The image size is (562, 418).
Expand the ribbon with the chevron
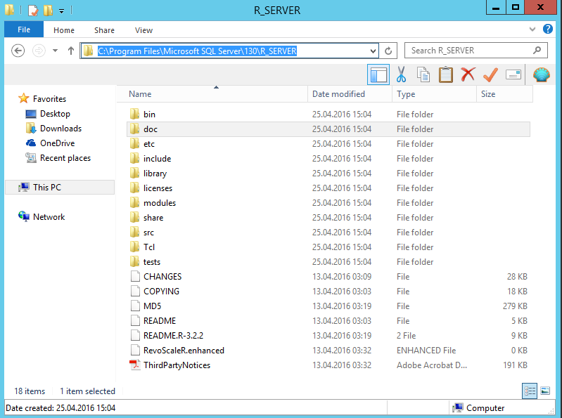[x=532, y=30]
